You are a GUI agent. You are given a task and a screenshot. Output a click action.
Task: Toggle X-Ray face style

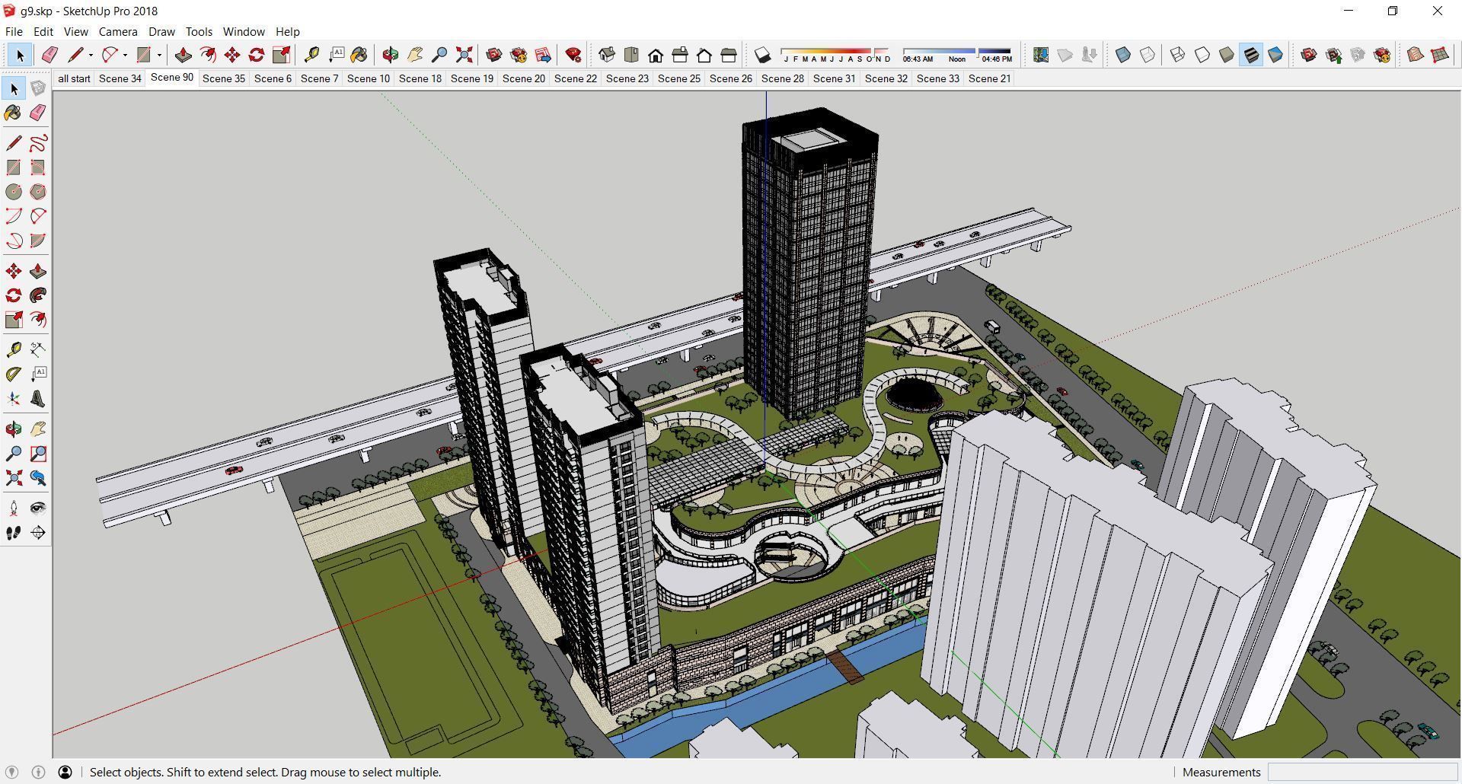coord(1123,55)
